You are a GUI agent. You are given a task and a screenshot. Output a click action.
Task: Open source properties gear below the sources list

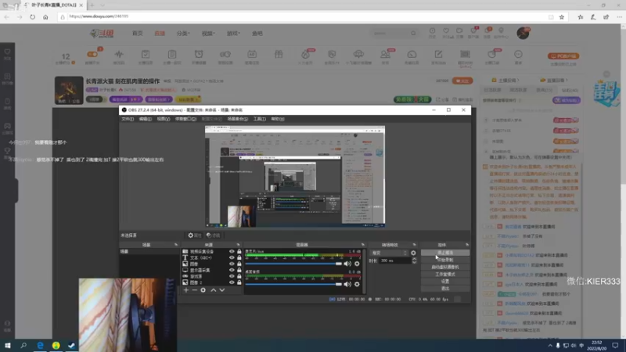pos(203,290)
